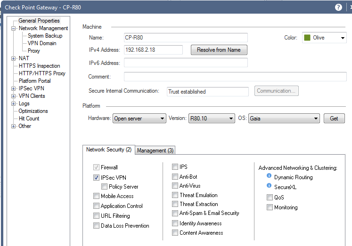This screenshot has width=352, height=246.
Task: Expand the NAT tree node
Action: (14, 58)
